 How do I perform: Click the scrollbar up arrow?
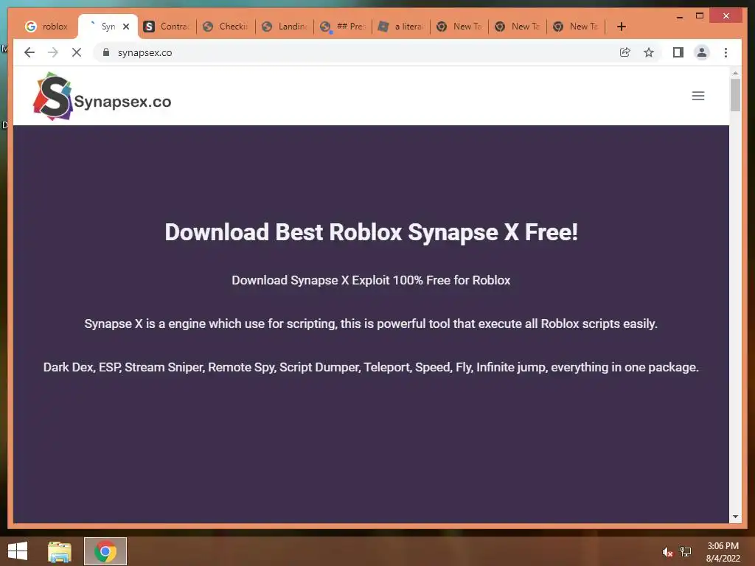coord(735,73)
